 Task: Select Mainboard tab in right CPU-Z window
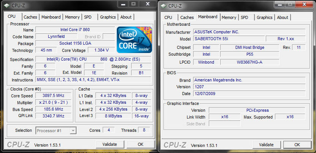(208, 17)
